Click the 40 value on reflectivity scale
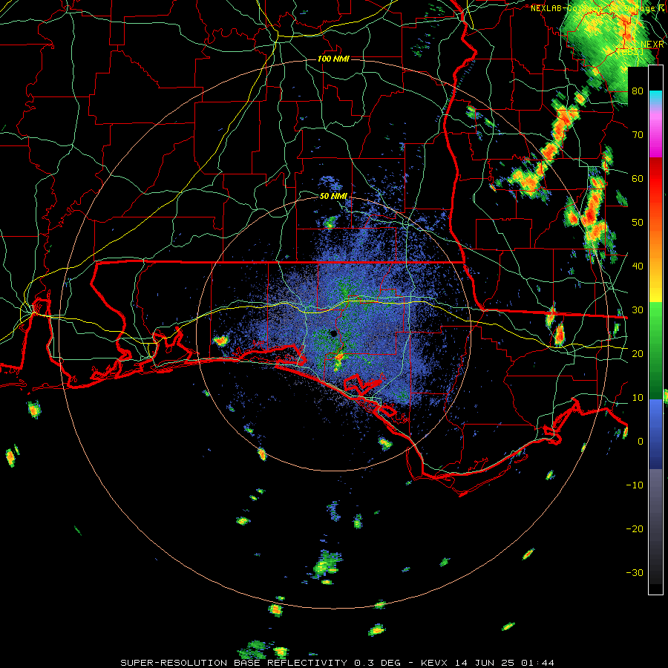The height and width of the screenshot is (668, 668). [638, 266]
